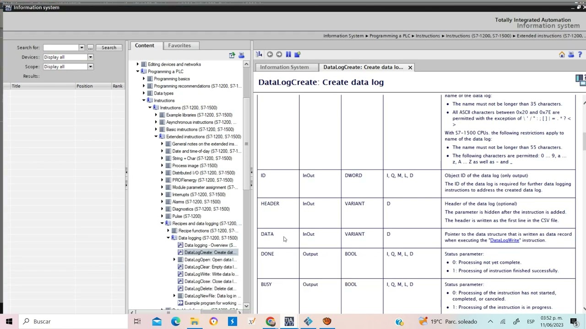The height and width of the screenshot is (329, 586).
Task: Add the current page to favorites
Action: pos(298,54)
